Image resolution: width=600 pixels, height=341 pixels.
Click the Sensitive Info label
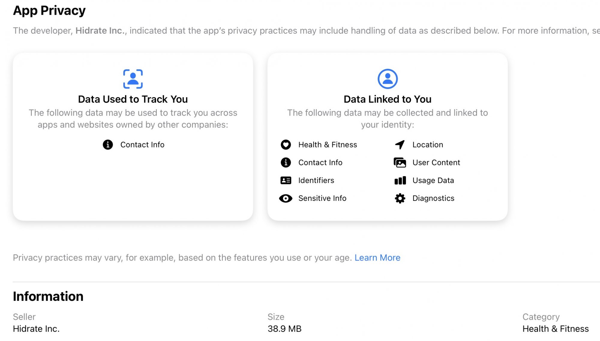(322, 198)
